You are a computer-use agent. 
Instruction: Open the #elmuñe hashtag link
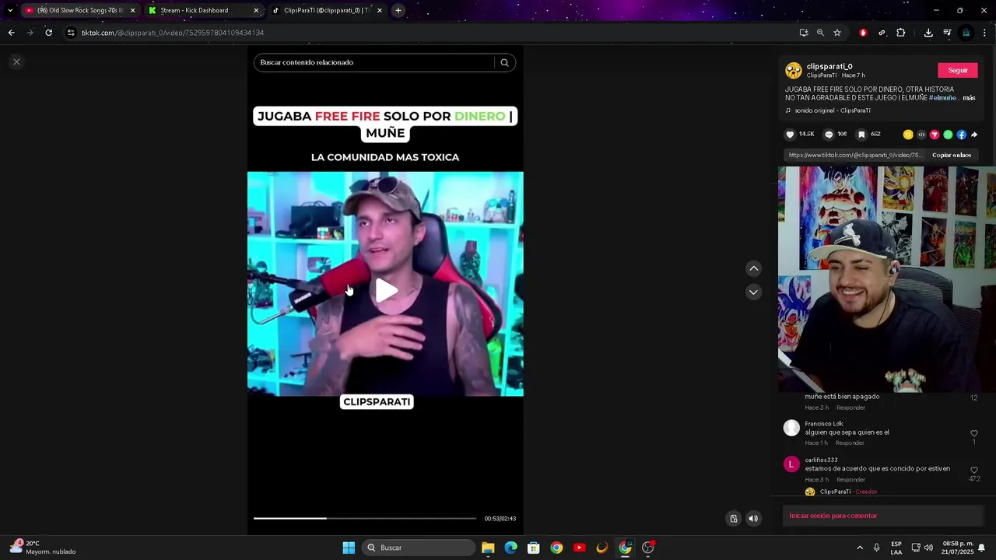(x=942, y=98)
